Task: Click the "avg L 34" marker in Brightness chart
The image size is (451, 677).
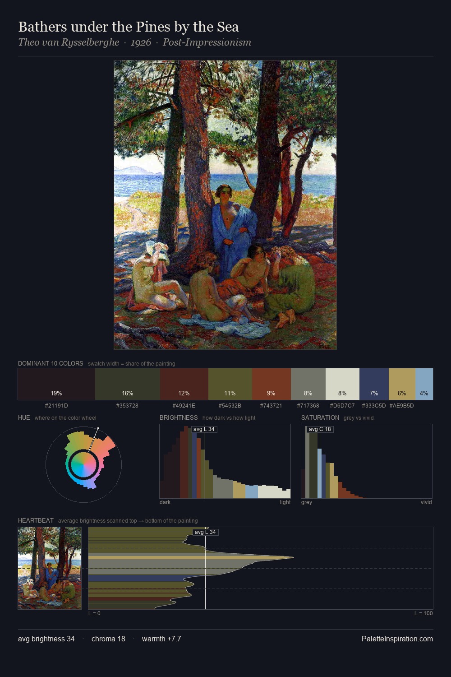Action: point(204,429)
